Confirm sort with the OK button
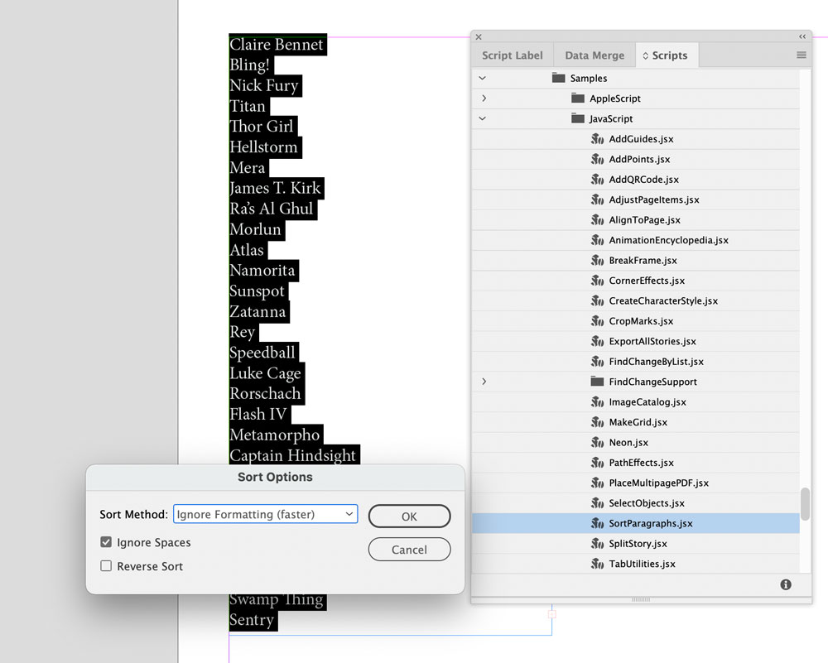 [x=409, y=516]
